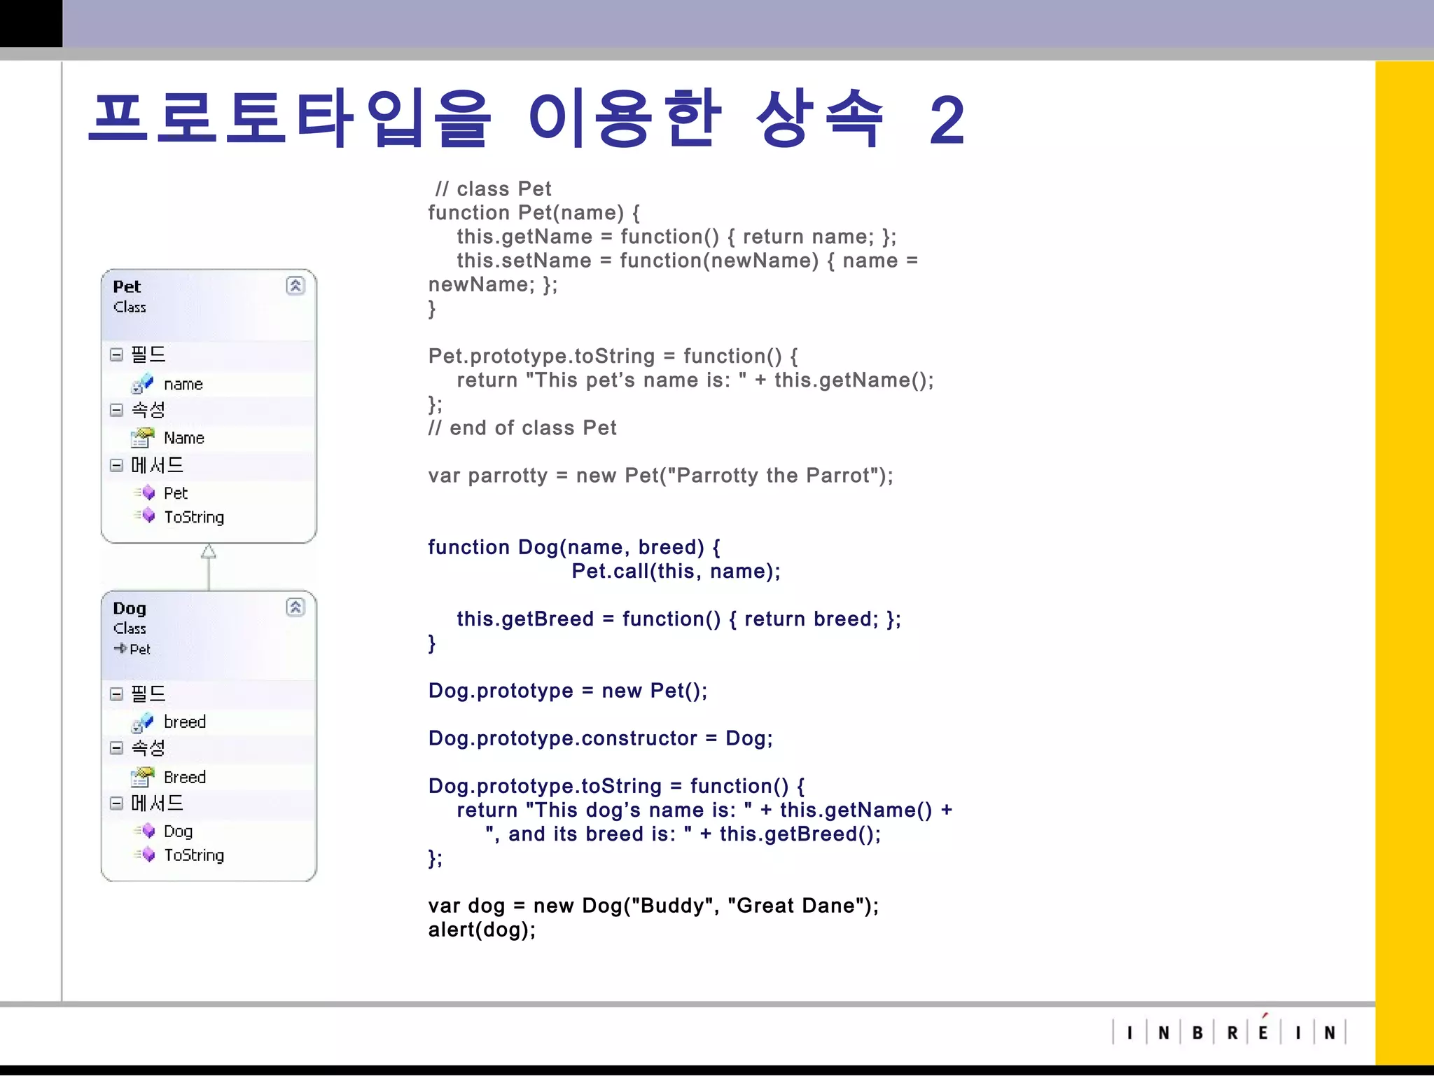Click the 'Name' property label in Pet

point(184,438)
